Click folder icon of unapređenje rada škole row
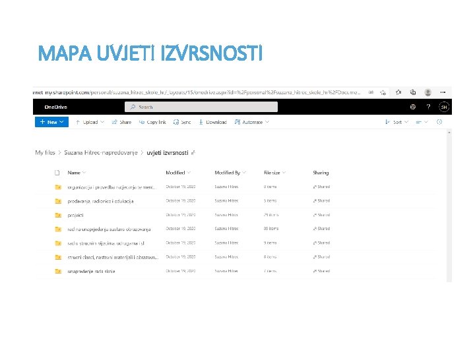The height and width of the screenshot is (356, 475). coord(58,271)
